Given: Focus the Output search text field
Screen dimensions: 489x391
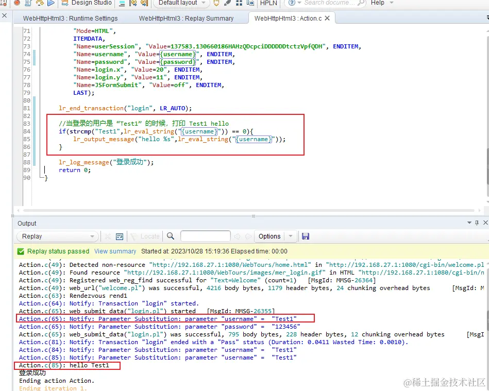Looking at the screenshot, I should click(206, 236).
